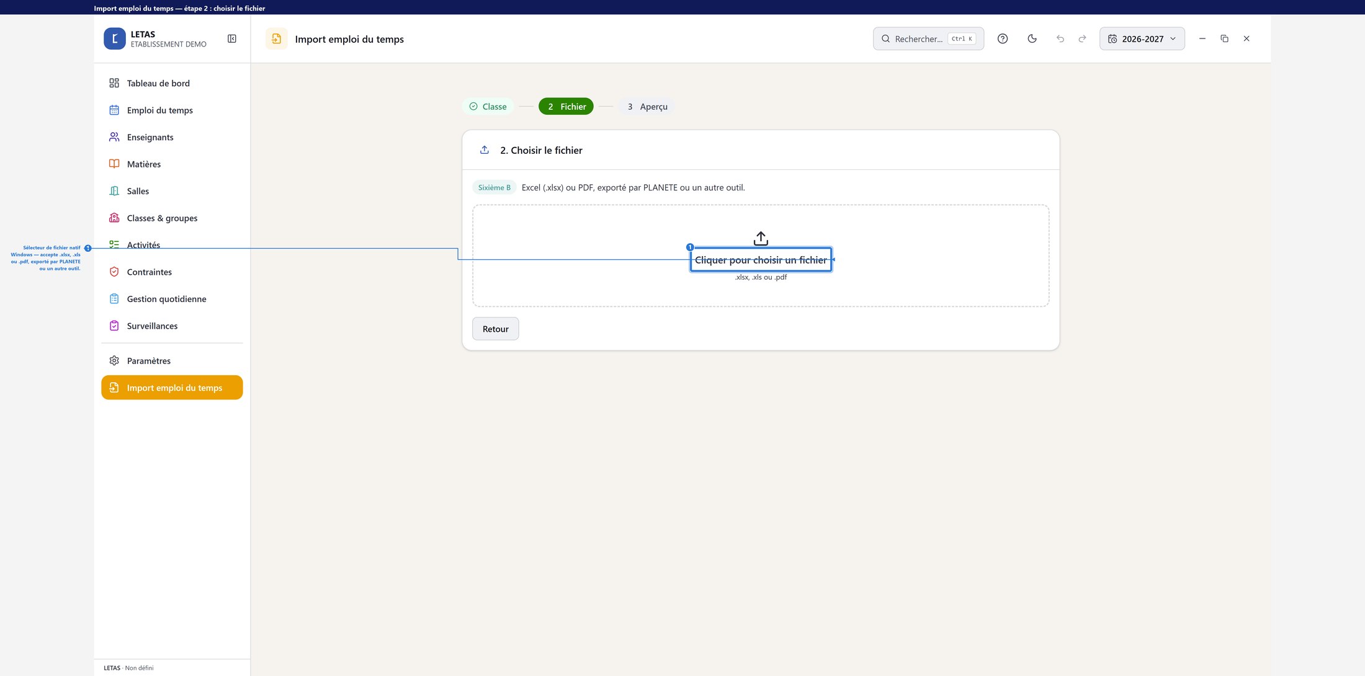The image size is (1365, 676).
Task: Click the Gestion quotidienne clipboard icon
Action: click(114, 299)
